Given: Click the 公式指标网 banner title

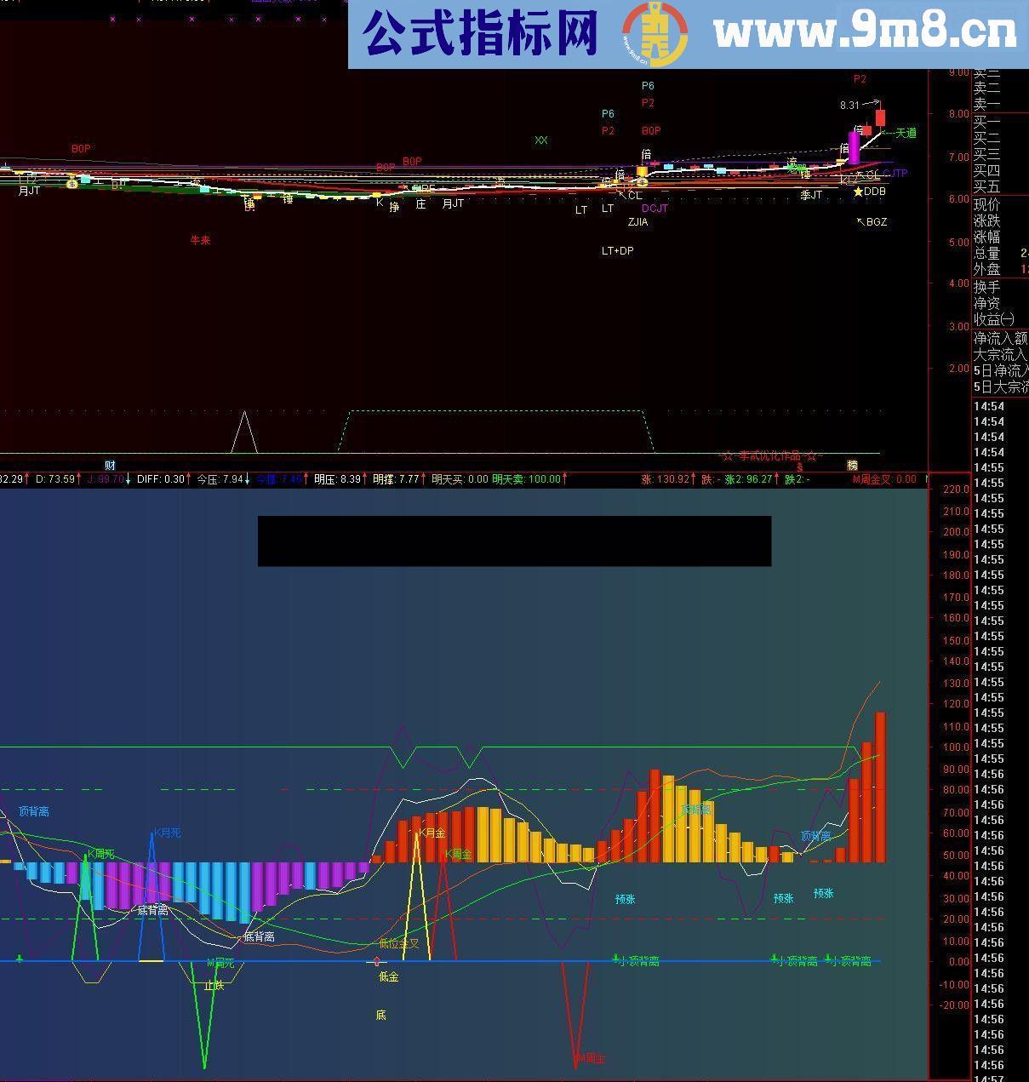Looking at the screenshot, I should point(480,34).
